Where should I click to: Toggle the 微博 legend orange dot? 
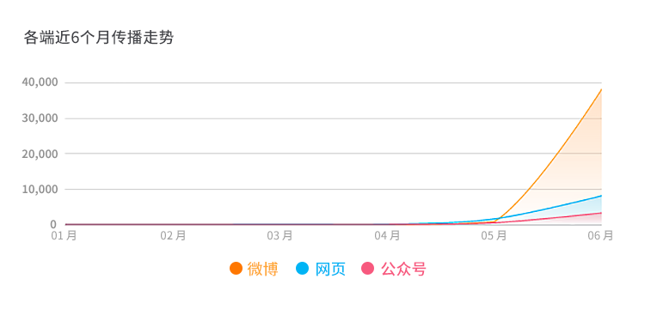pos(236,269)
